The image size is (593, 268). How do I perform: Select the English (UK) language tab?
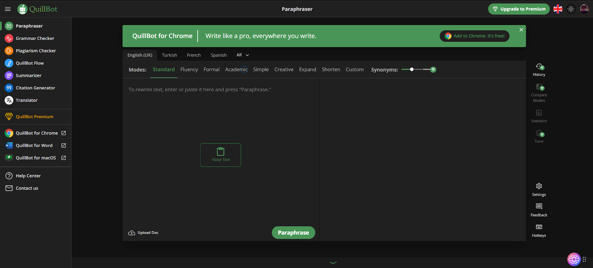[140, 55]
